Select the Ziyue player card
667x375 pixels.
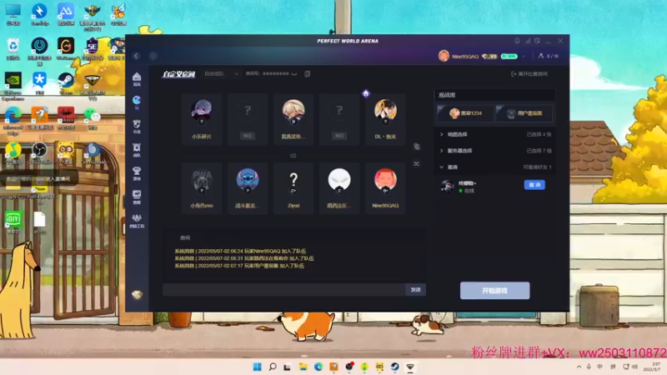tap(293, 188)
